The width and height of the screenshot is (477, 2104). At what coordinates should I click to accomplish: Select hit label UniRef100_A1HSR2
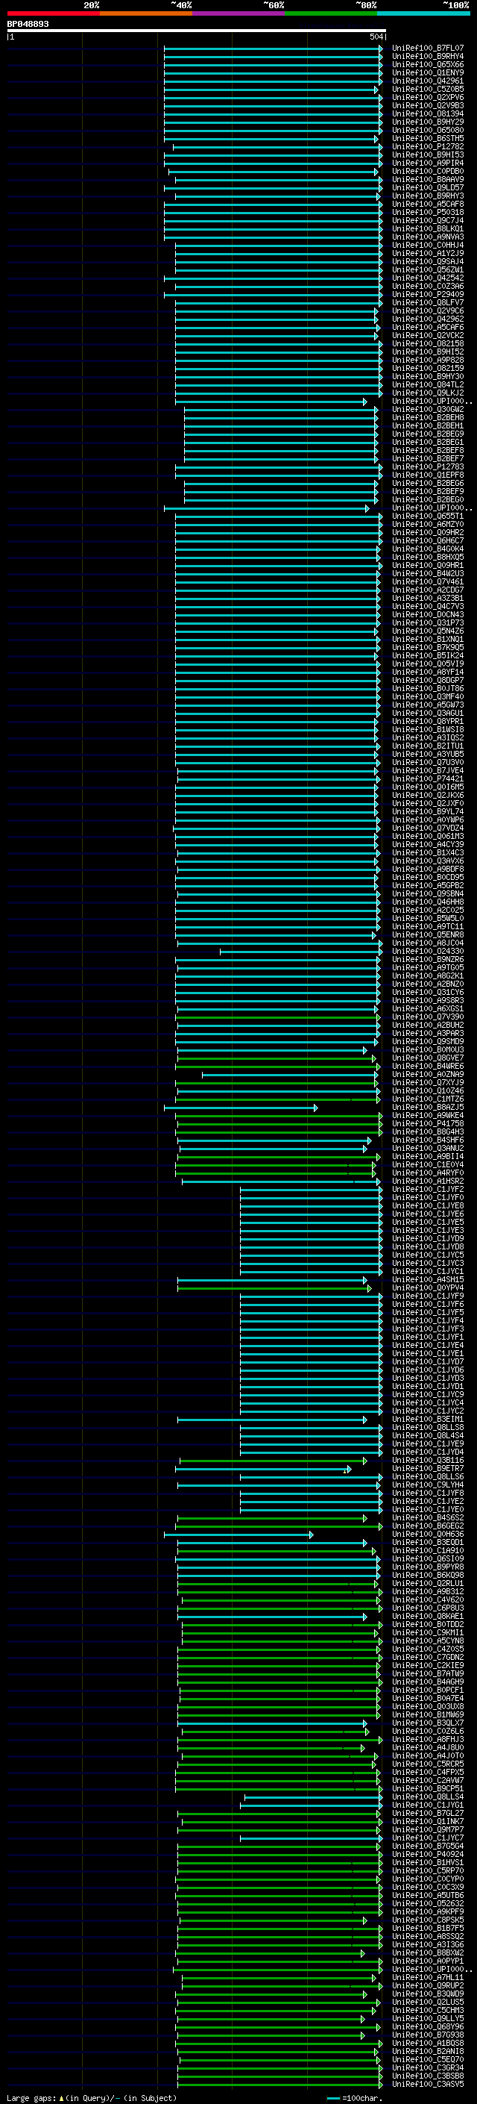click(427, 1181)
